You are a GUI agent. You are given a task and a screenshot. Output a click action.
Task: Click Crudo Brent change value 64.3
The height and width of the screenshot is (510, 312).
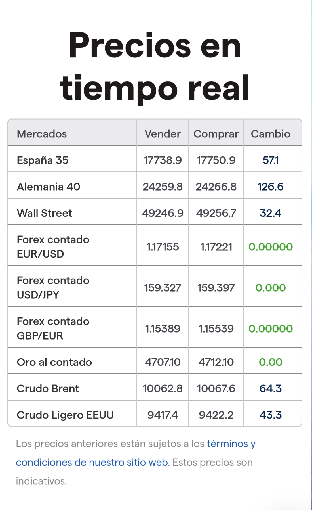[x=271, y=389]
